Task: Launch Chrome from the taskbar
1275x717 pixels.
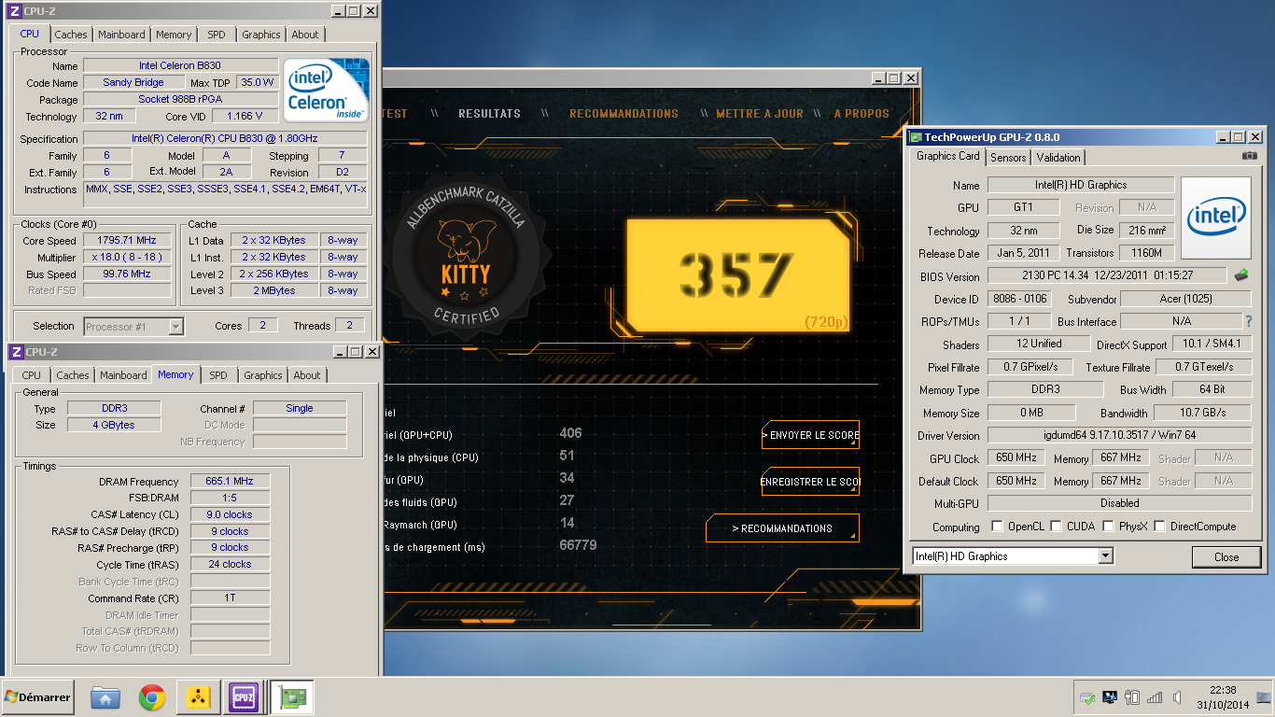Action: pyautogui.click(x=152, y=697)
